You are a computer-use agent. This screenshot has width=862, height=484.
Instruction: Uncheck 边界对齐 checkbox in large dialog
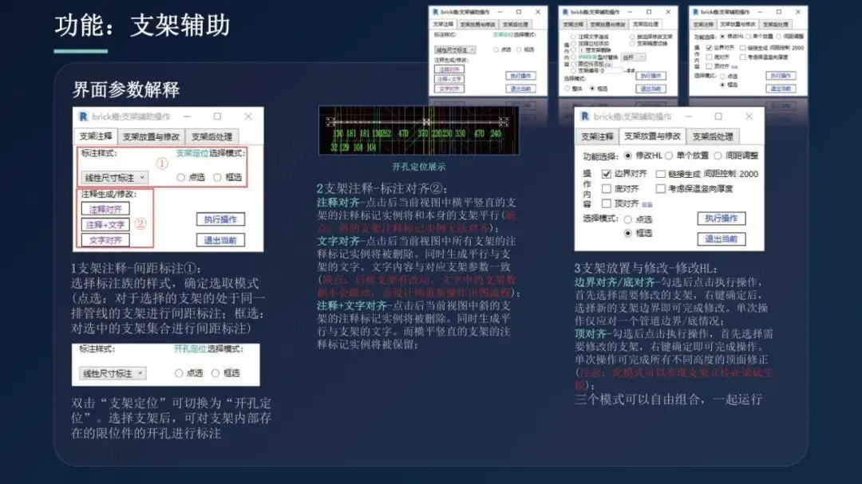(607, 174)
